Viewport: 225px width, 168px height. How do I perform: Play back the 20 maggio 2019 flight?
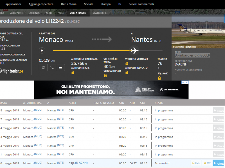point(219,163)
